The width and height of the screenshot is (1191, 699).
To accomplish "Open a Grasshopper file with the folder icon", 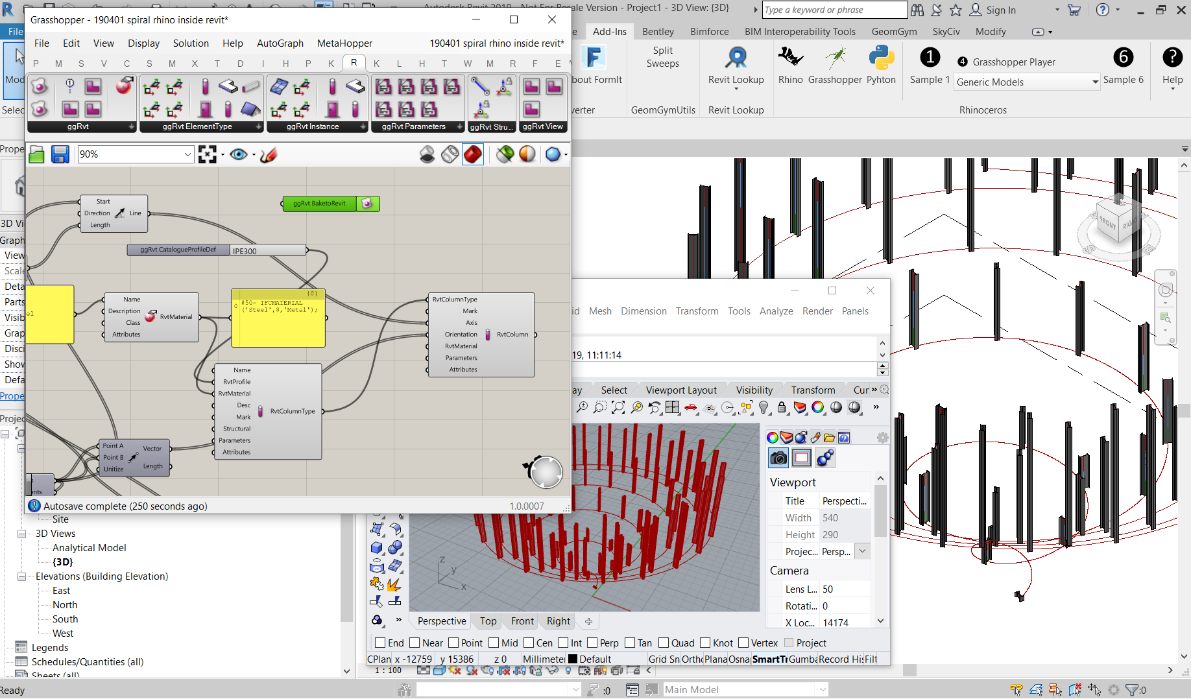I will tap(36, 154).
